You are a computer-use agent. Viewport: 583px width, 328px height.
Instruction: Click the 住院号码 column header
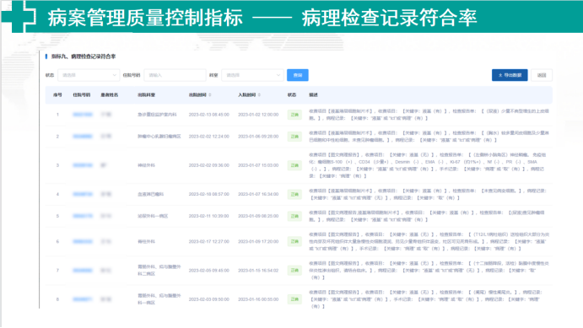click(82, 95)
